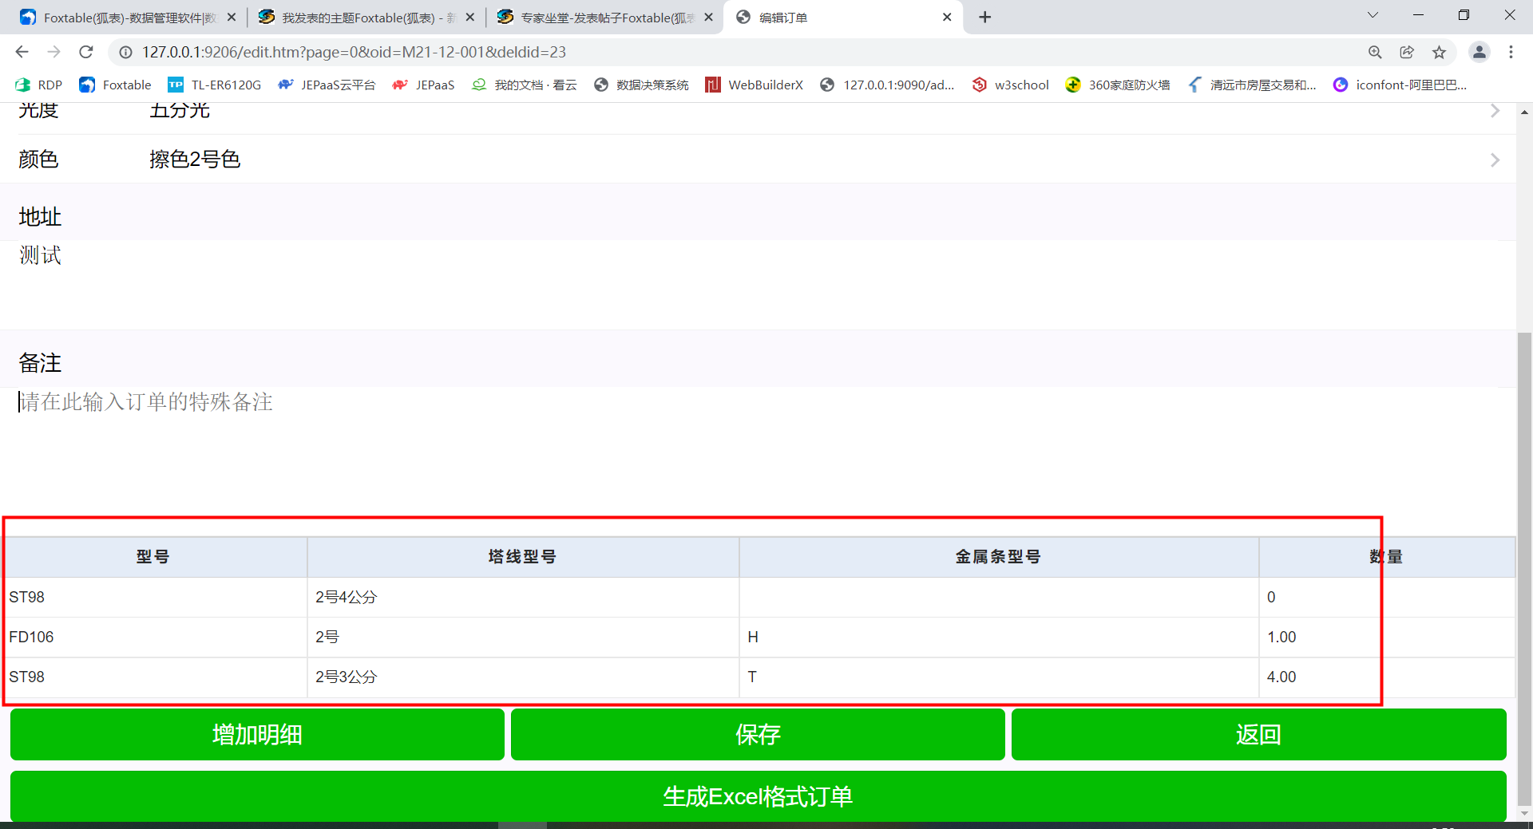
Task: Open the RDP bookmark
Action: pyautogui.click(x=38, y=85)
